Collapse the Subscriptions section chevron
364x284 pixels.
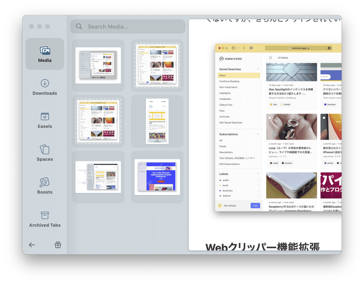[258, 134]
